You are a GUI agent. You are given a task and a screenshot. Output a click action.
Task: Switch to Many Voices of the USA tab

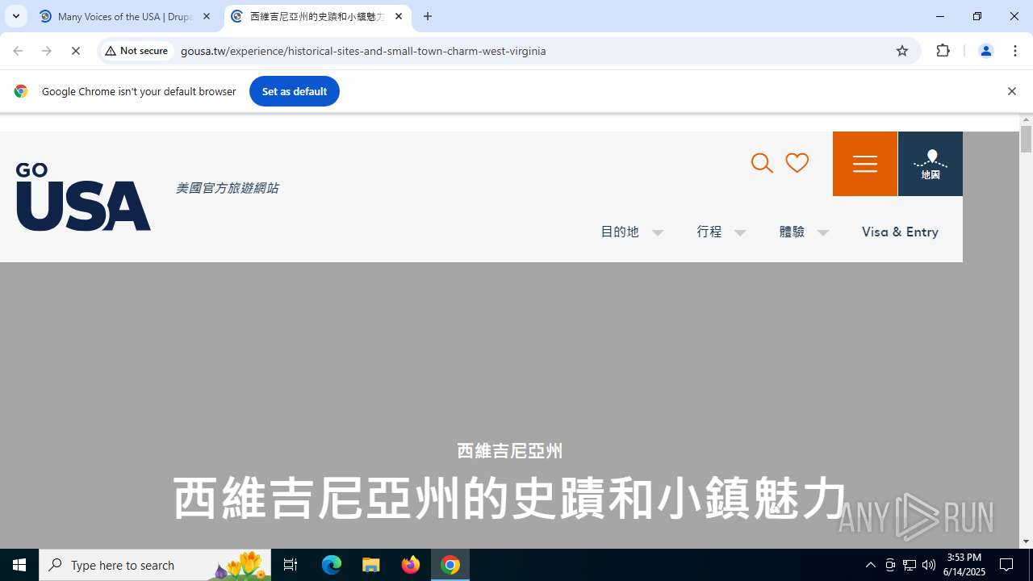click(x=125, y=16)
